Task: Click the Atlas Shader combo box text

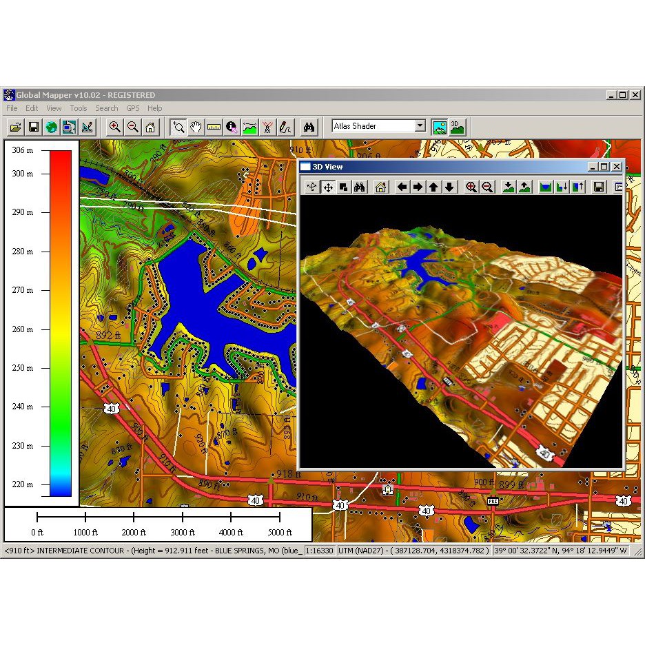Action: click(x=372, y=126)
